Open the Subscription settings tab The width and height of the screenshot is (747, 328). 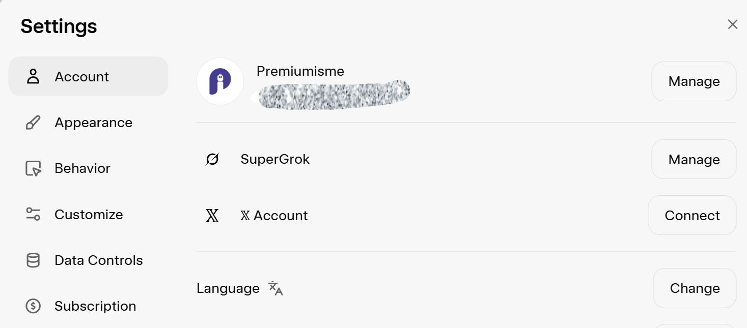tap(95, 306)
